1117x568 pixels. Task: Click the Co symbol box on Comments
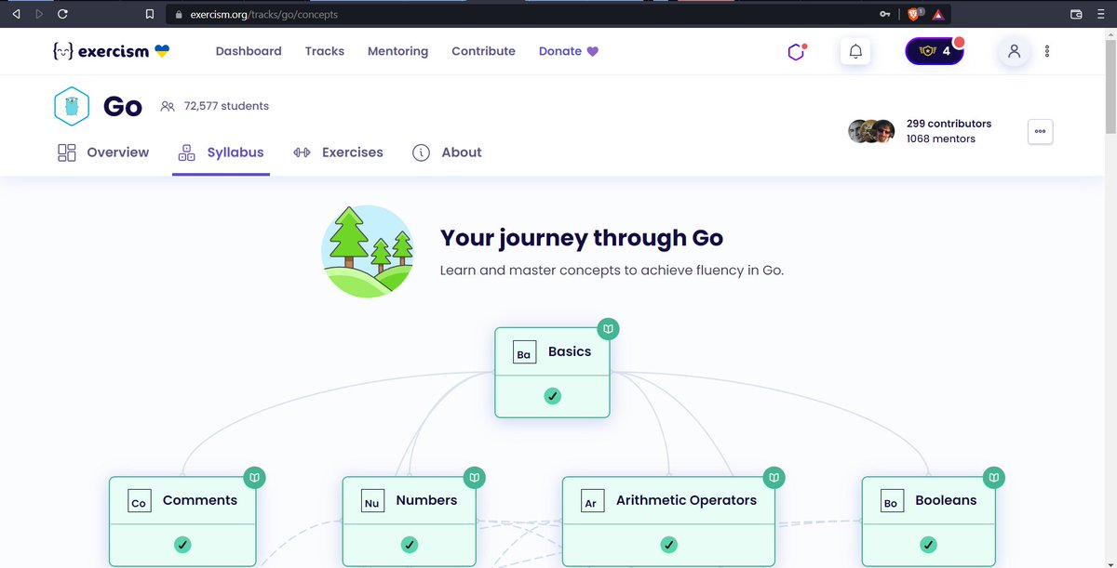click(x=139, y=501)
